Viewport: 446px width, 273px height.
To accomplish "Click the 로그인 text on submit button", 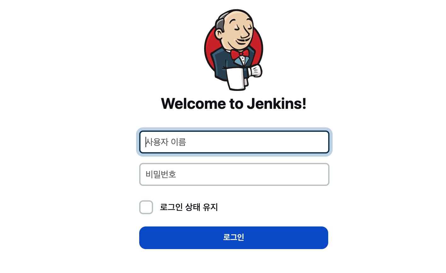I will click(x=234, y=237).
